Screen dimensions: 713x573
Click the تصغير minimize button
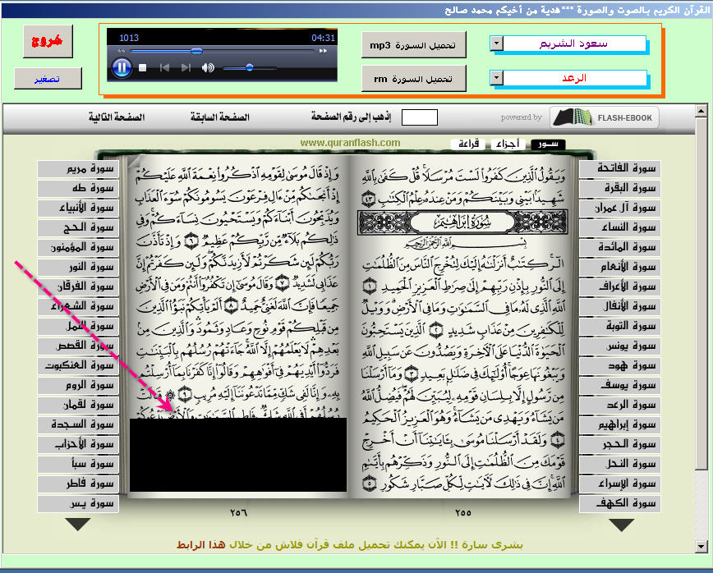point(48,79)
